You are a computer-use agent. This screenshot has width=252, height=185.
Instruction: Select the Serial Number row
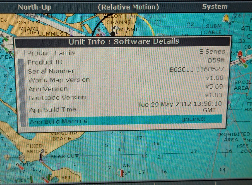tap(126, 70)
